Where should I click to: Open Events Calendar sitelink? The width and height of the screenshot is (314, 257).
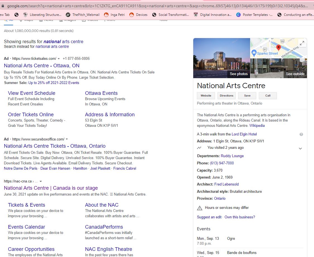pyautogui.click(x=26, y=227)
